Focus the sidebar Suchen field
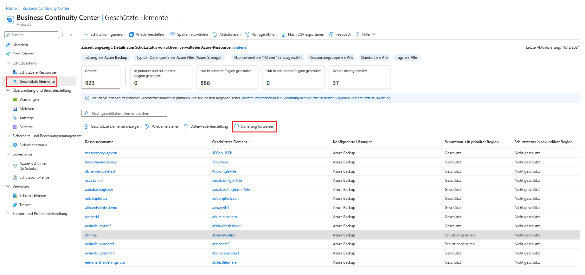Viewport: 585px width, 275px height. 32,35
